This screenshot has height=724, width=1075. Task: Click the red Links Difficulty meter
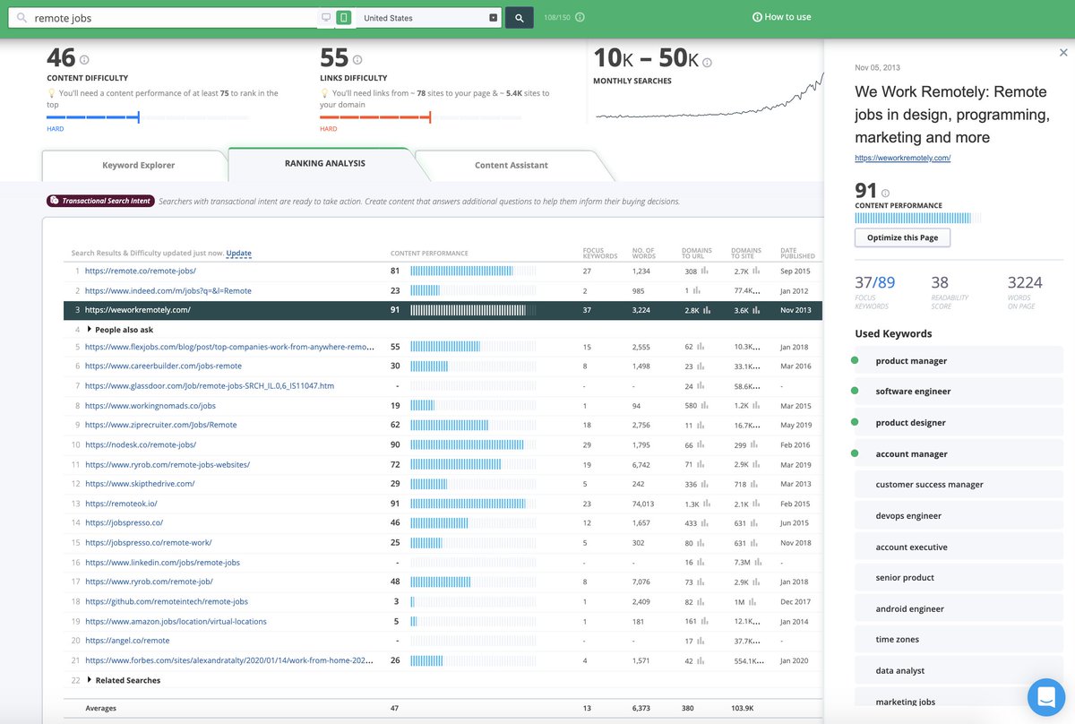[422, 117]
